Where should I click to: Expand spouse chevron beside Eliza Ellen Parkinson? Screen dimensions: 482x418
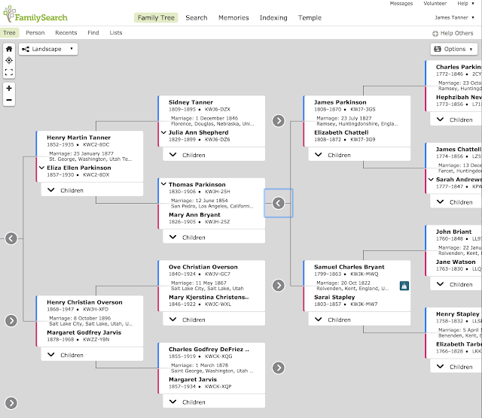(x=41, y=168)
